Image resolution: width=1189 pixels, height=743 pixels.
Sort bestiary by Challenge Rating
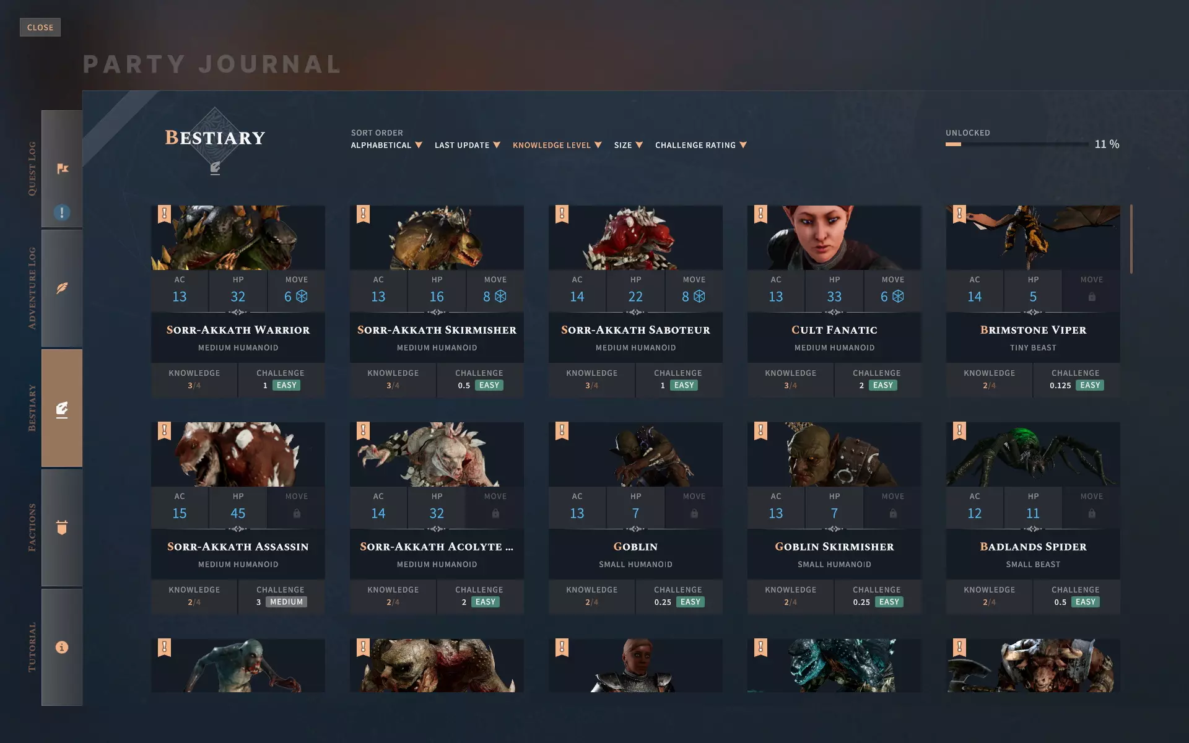tap(701, 145)
